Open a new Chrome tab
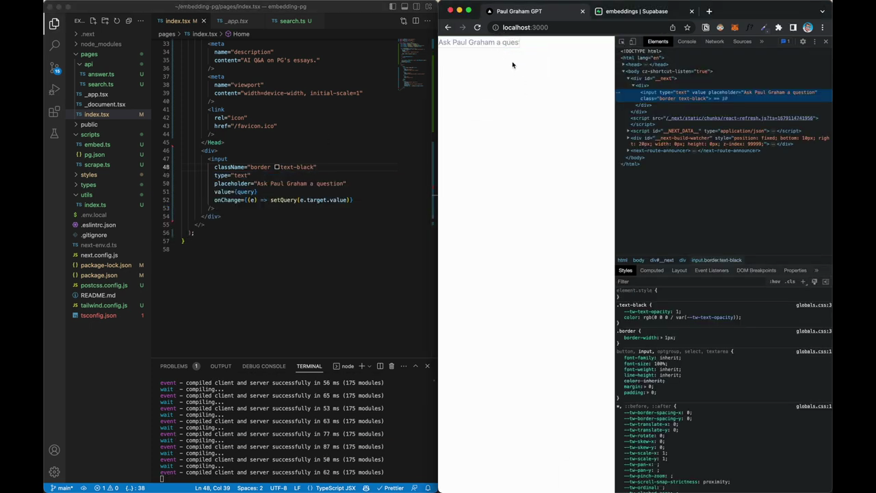Screen dimensions: 876x493 (709, 11)
